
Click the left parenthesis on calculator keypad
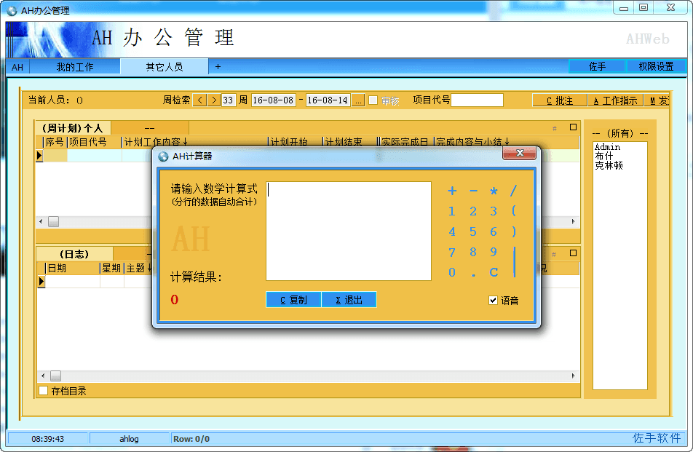tap(514, 211)
